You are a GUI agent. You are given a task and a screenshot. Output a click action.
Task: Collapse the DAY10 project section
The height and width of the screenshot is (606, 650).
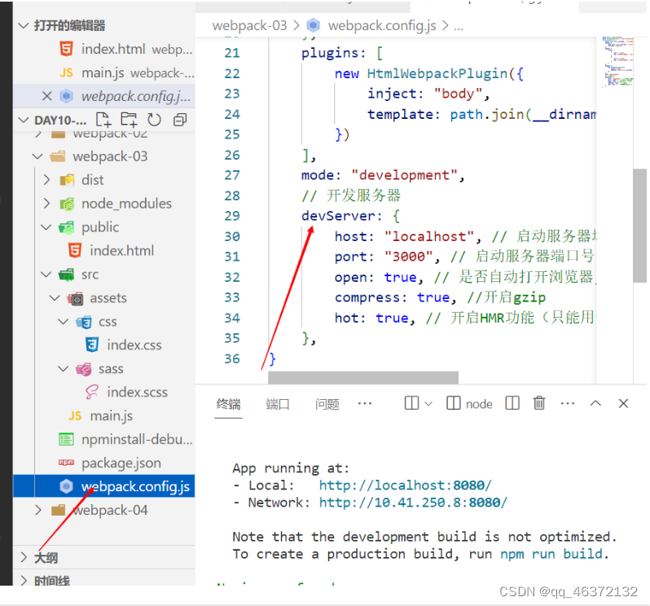pos(24,121)
